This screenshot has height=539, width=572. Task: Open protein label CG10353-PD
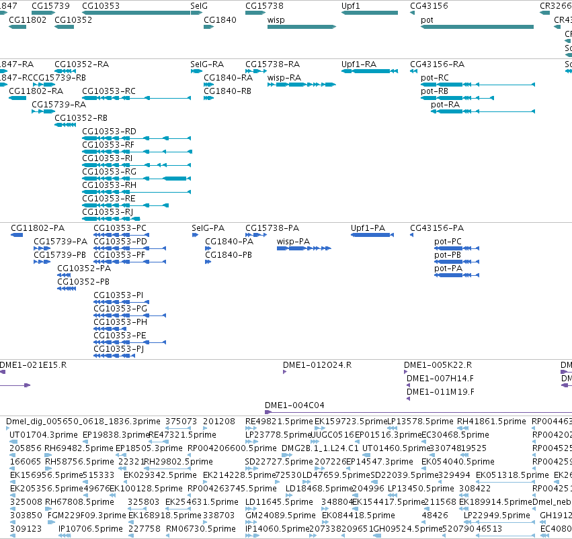[120, 242]
